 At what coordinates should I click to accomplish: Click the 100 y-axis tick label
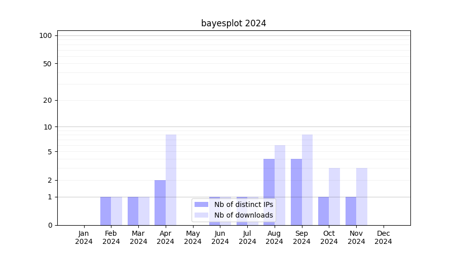pyautogui.click(x=46, y=35)
